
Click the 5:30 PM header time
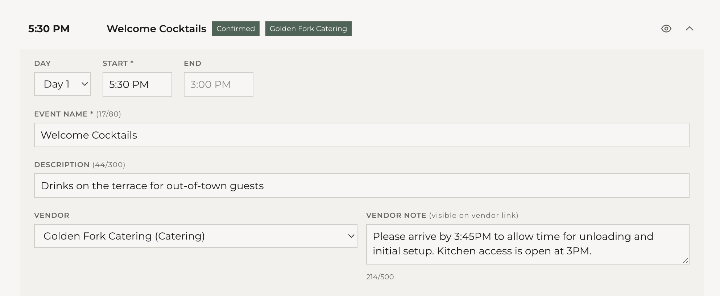[x=49, y=29]
